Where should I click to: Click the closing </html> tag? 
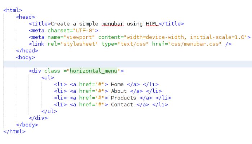coord(14,131)
